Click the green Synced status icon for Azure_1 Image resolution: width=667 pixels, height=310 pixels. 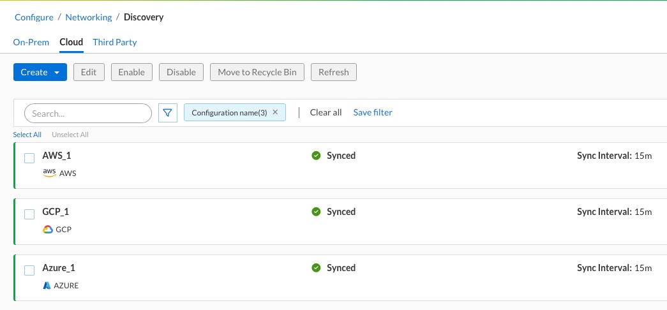coord(316,268)
